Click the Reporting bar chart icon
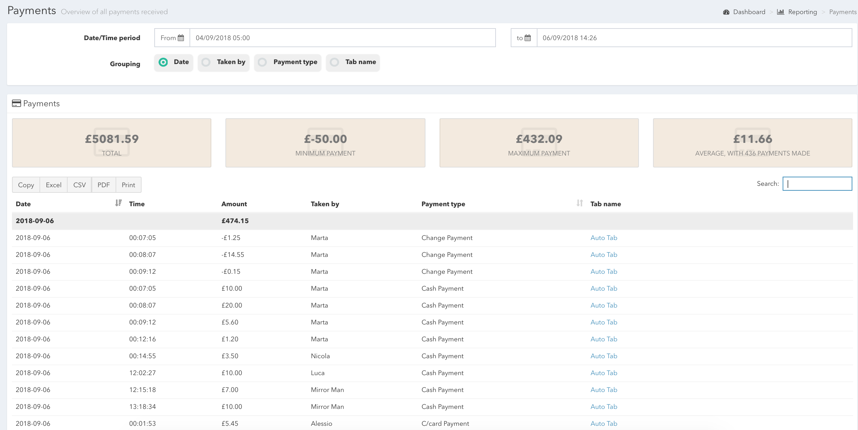This screenshot has height=430, width=858. click(781, 12)
